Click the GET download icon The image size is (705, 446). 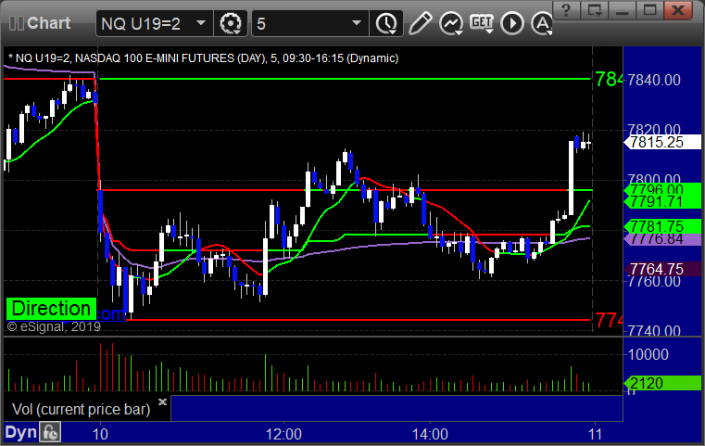[x=482, y=23]
